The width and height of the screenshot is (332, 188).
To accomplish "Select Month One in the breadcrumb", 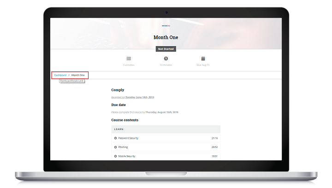I will click(78, 75).
